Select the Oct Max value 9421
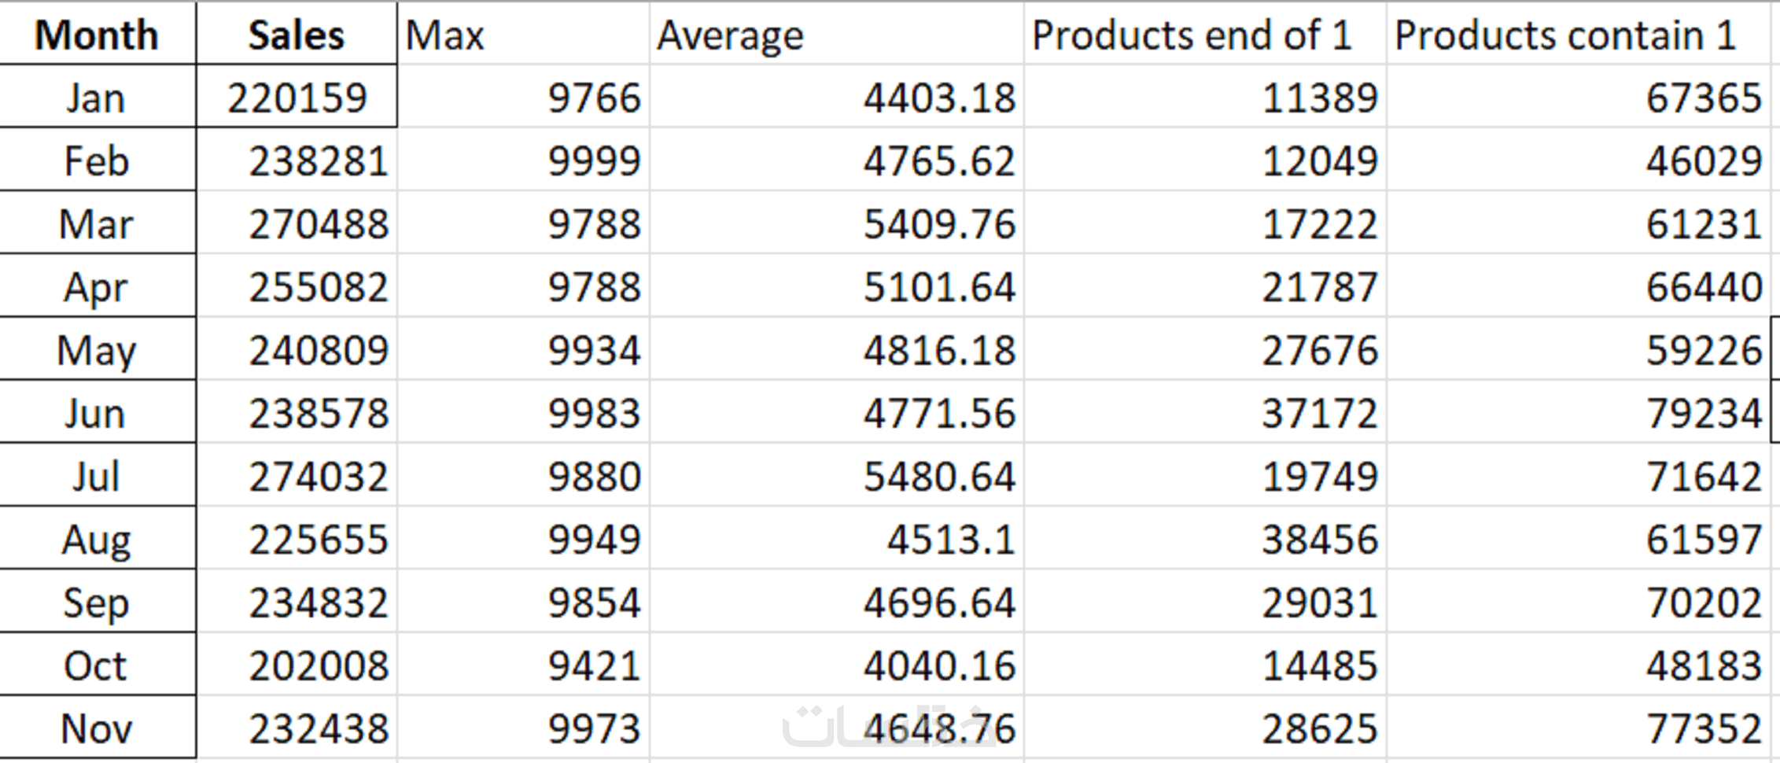The image size is (1780, 763). [x=523, y=665]
